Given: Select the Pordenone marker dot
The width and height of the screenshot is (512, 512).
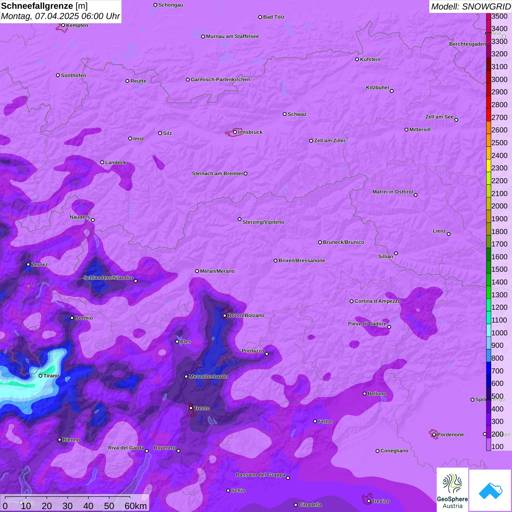Looking at the screenshot, I should tap(434, 434).
